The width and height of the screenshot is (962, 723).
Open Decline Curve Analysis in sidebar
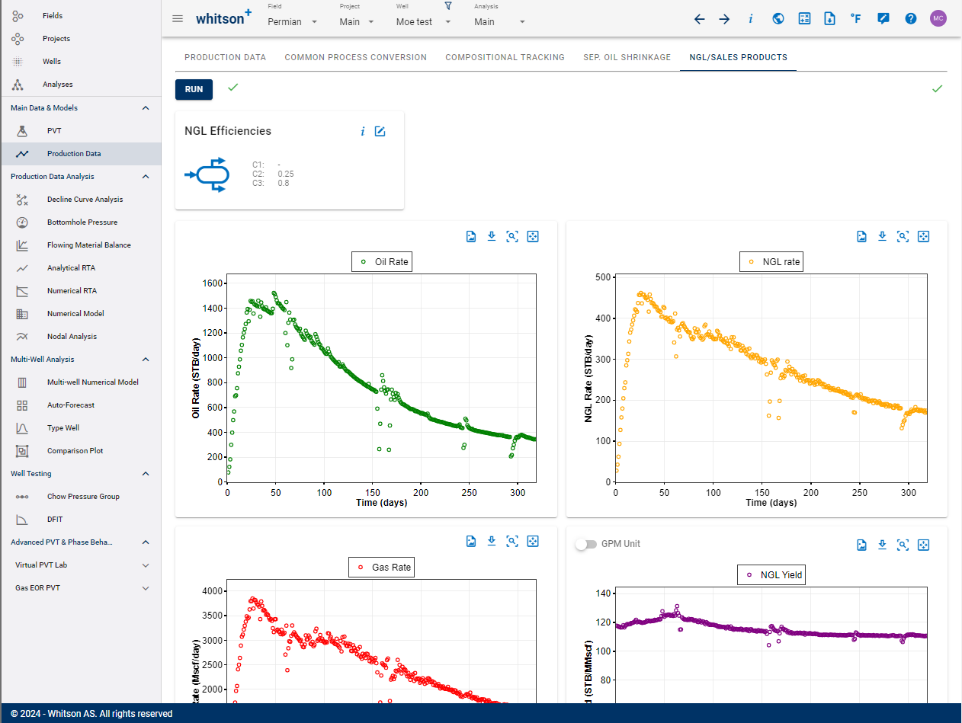[x=81, y=200]
